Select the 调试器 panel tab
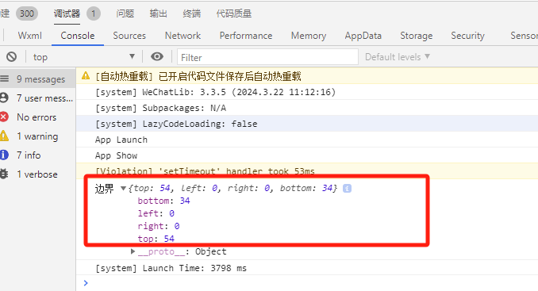Screen dimensions: 538x291 coord(67,13)
